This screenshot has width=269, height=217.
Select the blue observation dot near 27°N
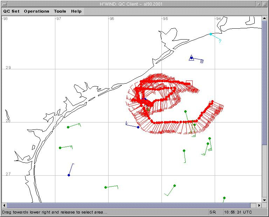pyautogui.click(x=69, y=175)
